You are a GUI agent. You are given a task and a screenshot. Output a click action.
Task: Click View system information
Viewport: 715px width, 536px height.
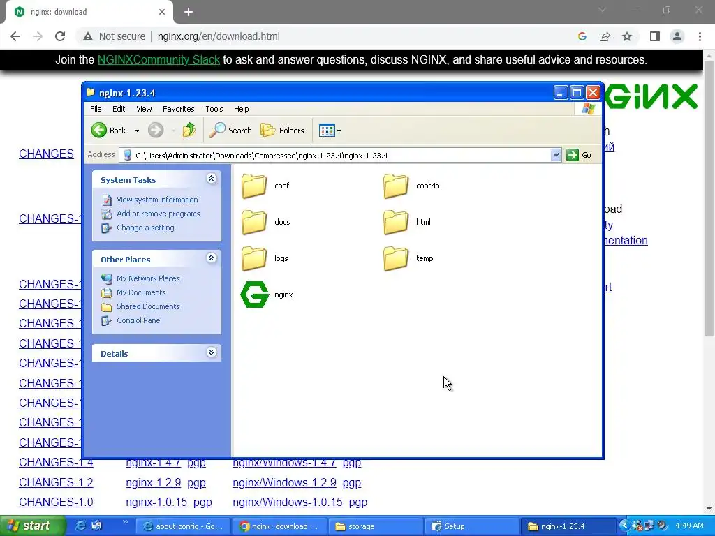tap(157, 200)
